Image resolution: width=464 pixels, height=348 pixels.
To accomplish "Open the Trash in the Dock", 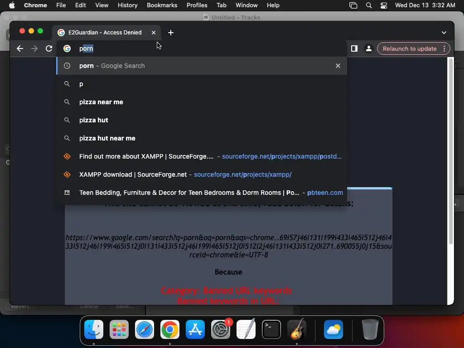I will tap(370, 329).
